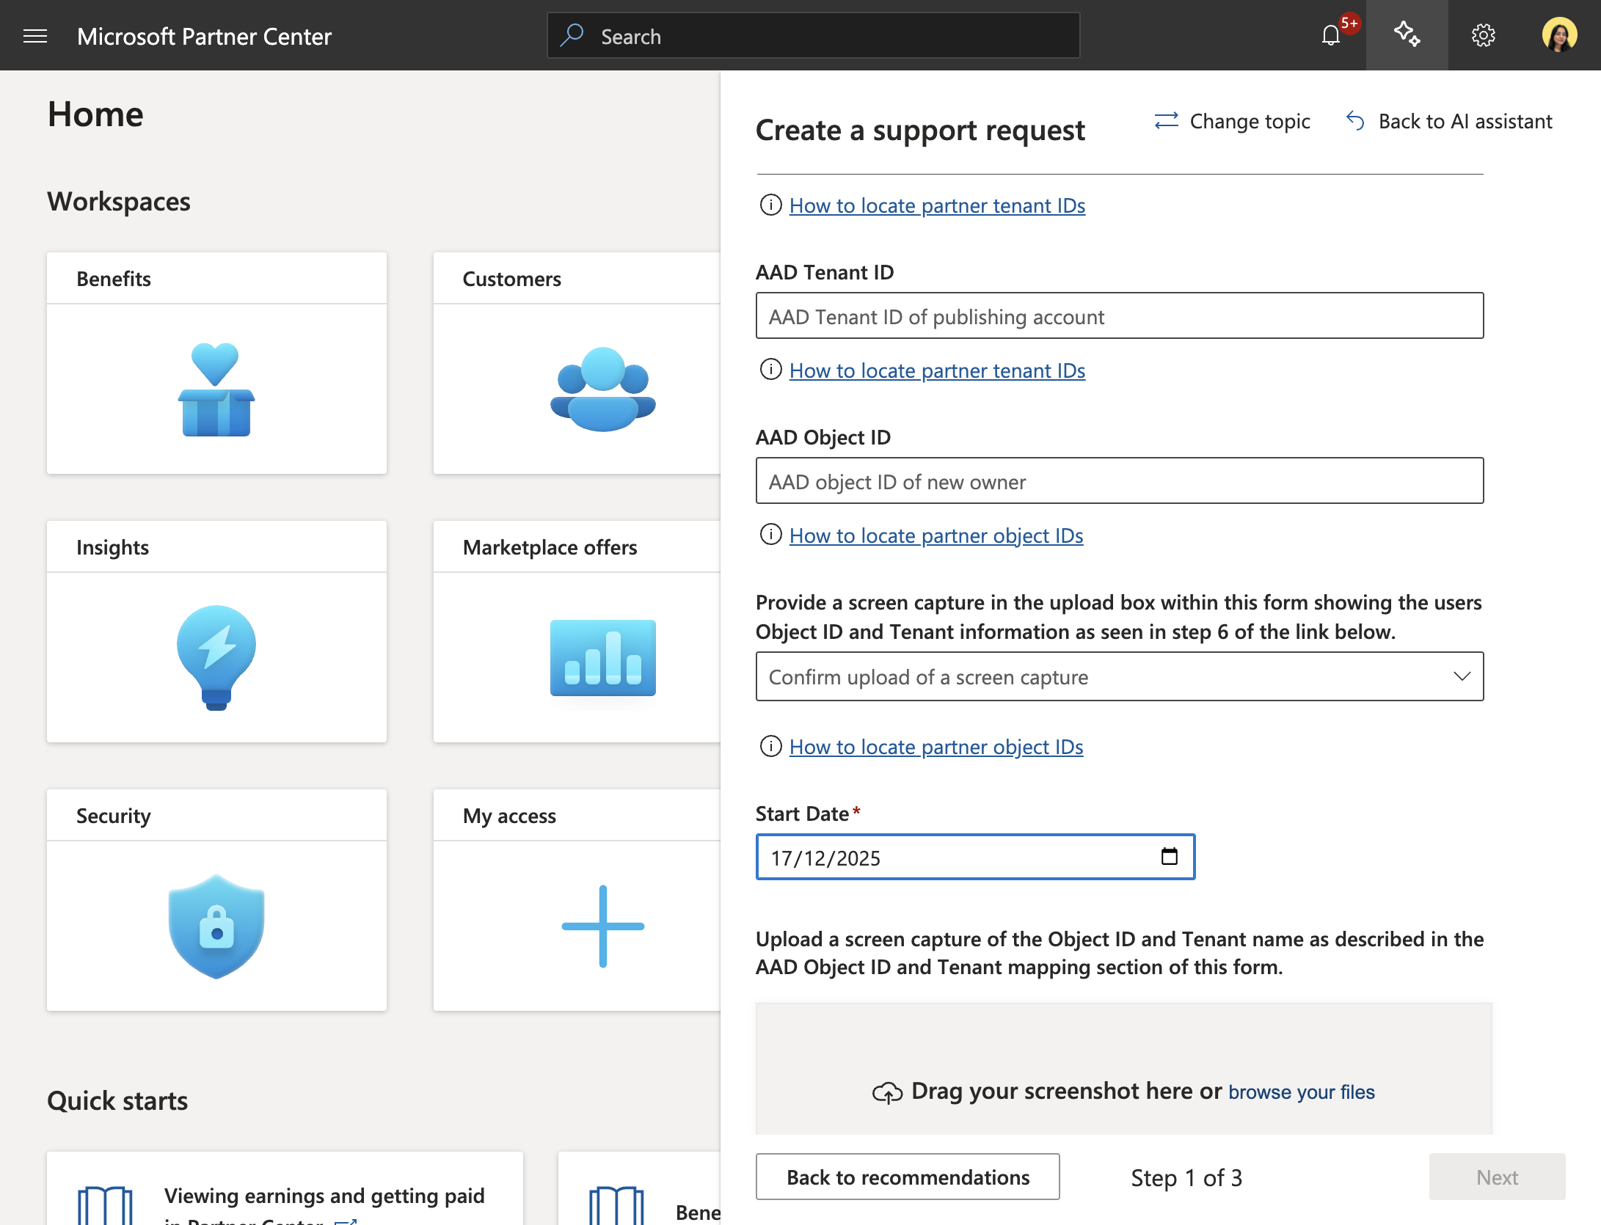Image resolution: width=1601 pixels, height=1225 pixels.
Task: Open the Insights lightbulb workspace tile
Action: [216, 632]
